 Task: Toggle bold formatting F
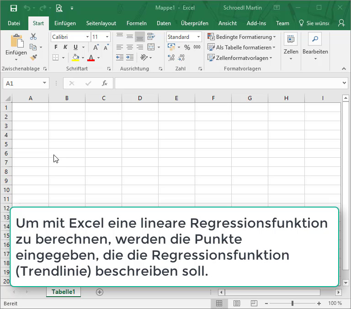tap(56, 47)
